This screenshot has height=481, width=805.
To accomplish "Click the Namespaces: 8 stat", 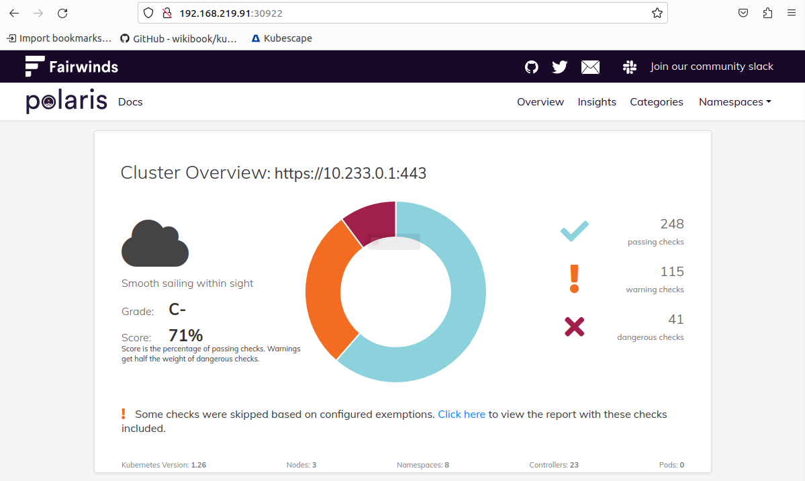I will click(x=422, y=465).
